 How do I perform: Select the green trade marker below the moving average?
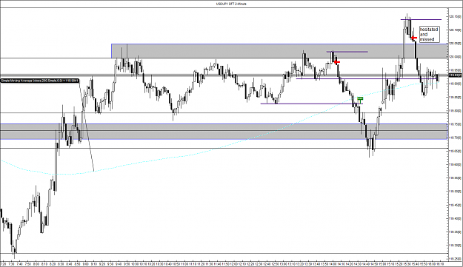pos(360,100)
